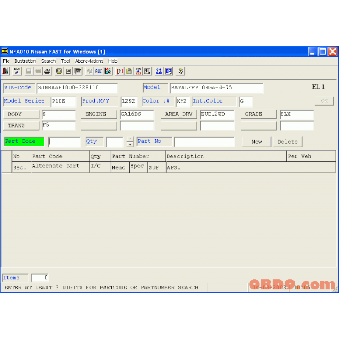Screen dimensions: 339x339
Task: Click the greyed open folder icon
Action: point(38,71)
